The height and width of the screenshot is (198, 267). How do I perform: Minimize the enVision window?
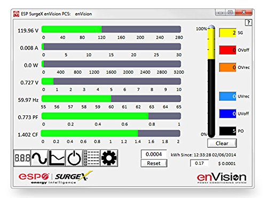pos(221,13)
